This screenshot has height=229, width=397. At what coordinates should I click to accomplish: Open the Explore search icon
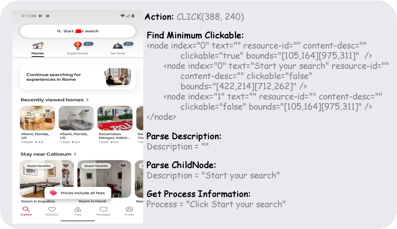point(26,209)
